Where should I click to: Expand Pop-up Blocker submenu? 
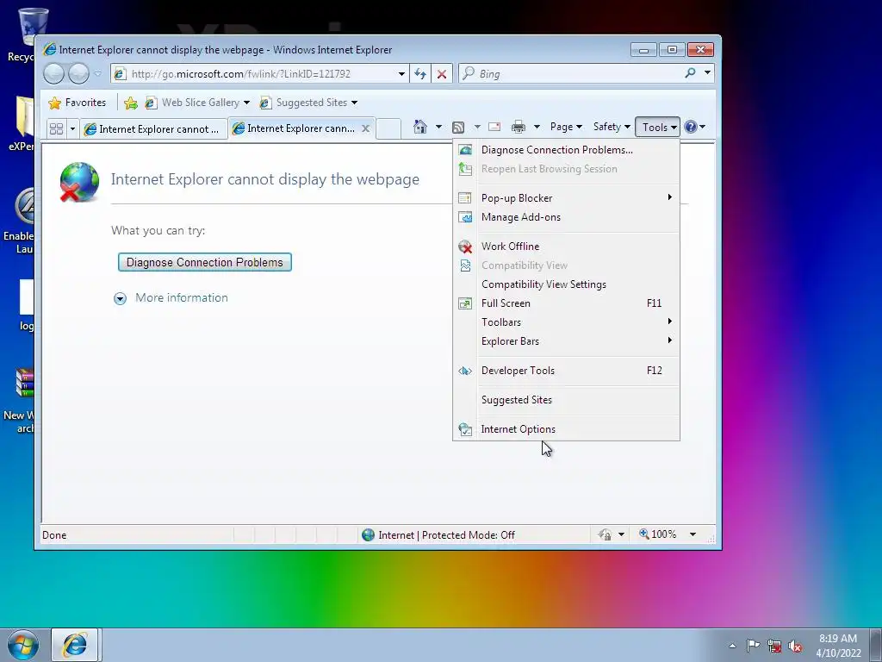point(567,197)
